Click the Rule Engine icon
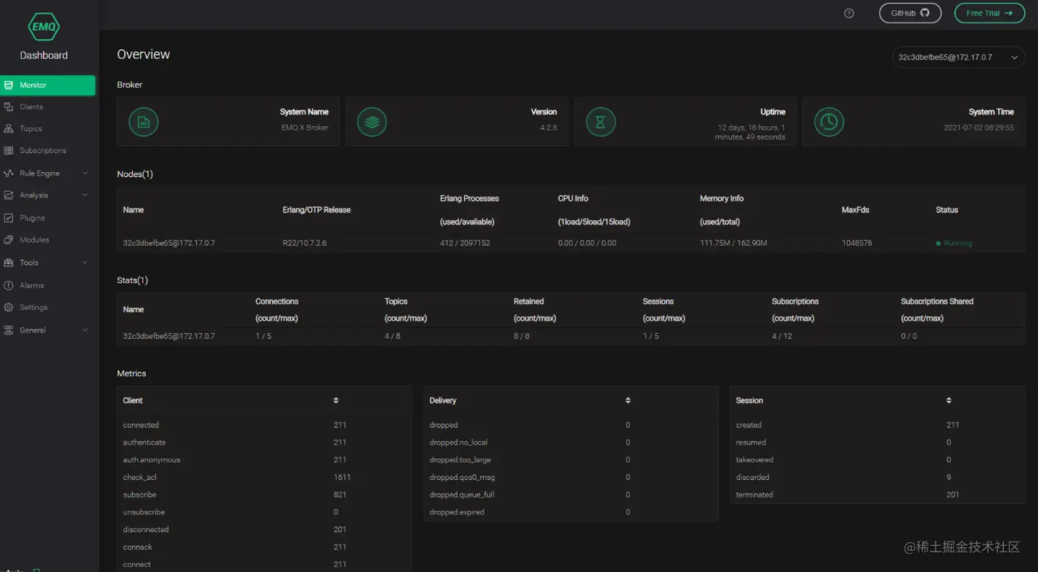This screenshot has height=572, width=1038. [9, 173]
